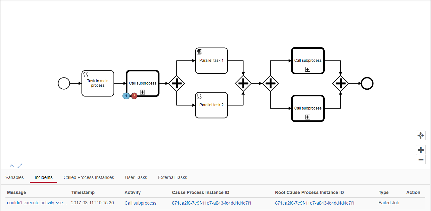431x211 pixels.
Task: Open the Called Process Instances tab
Action: click(x=89, y=177)
